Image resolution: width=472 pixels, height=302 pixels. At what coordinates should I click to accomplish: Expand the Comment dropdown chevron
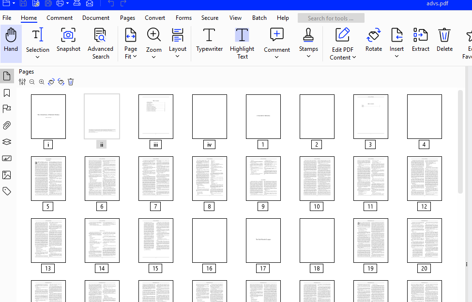tap(276, 57)
